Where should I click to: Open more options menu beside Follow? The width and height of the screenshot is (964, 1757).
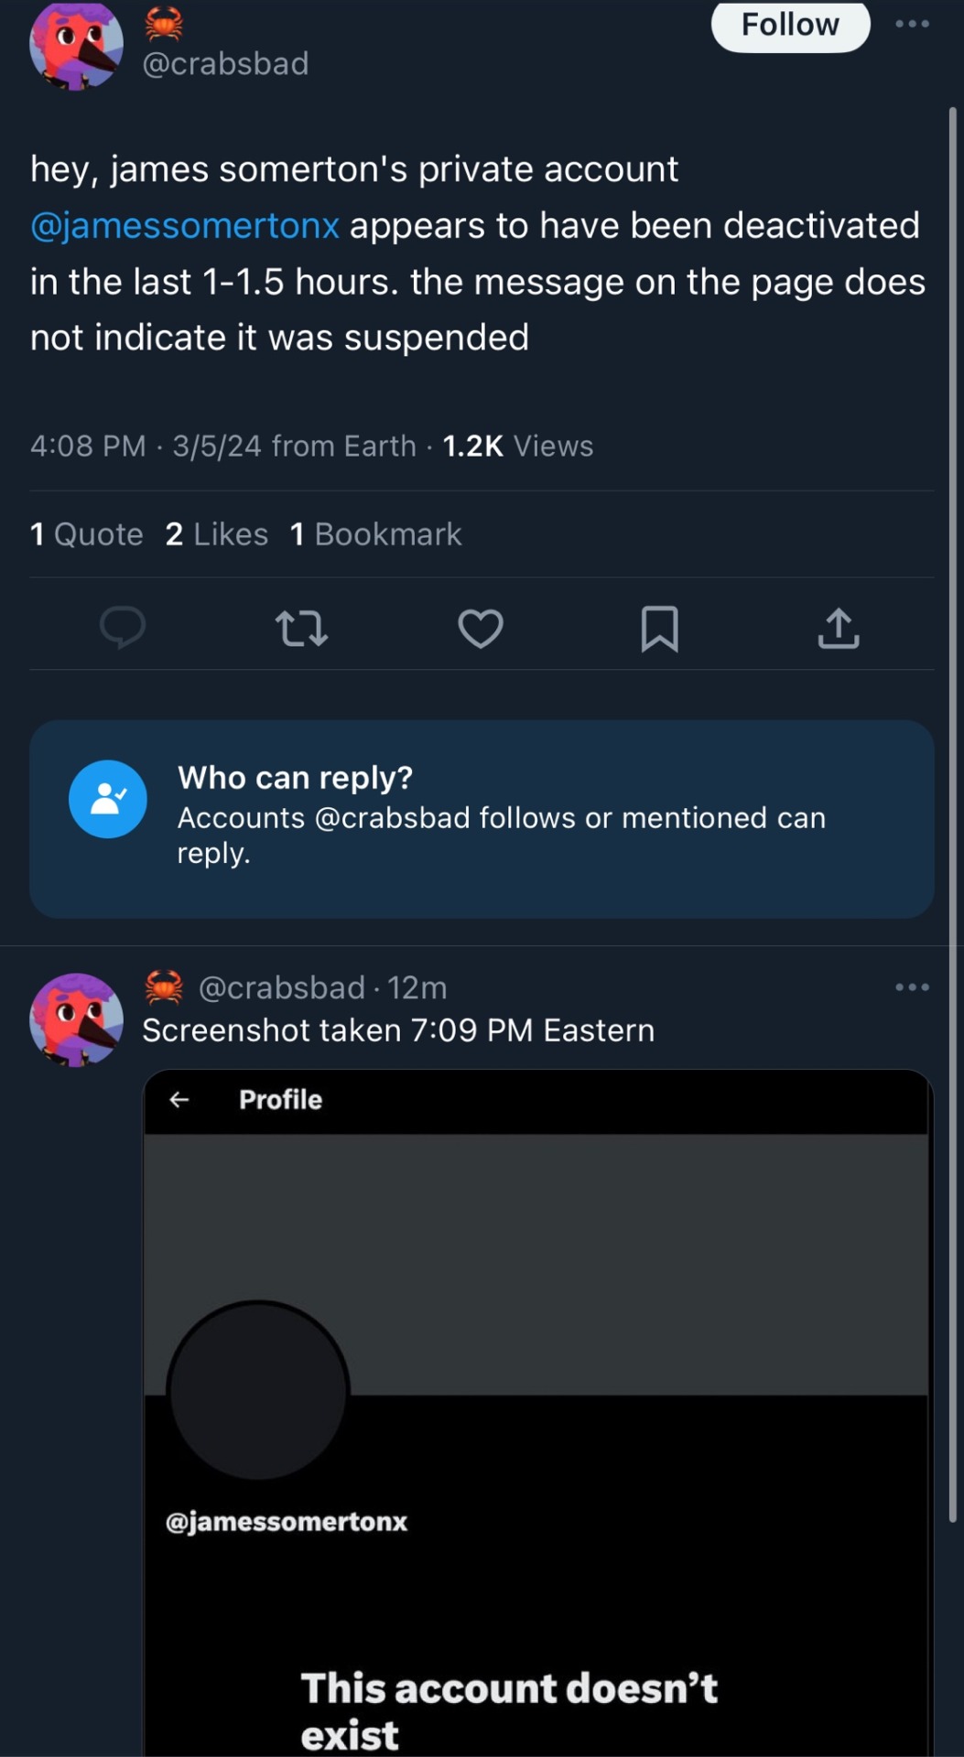(x=912, y=25)
